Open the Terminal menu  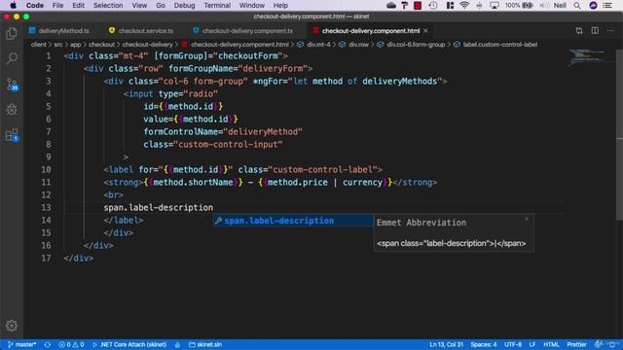click(x=217, y=6)
